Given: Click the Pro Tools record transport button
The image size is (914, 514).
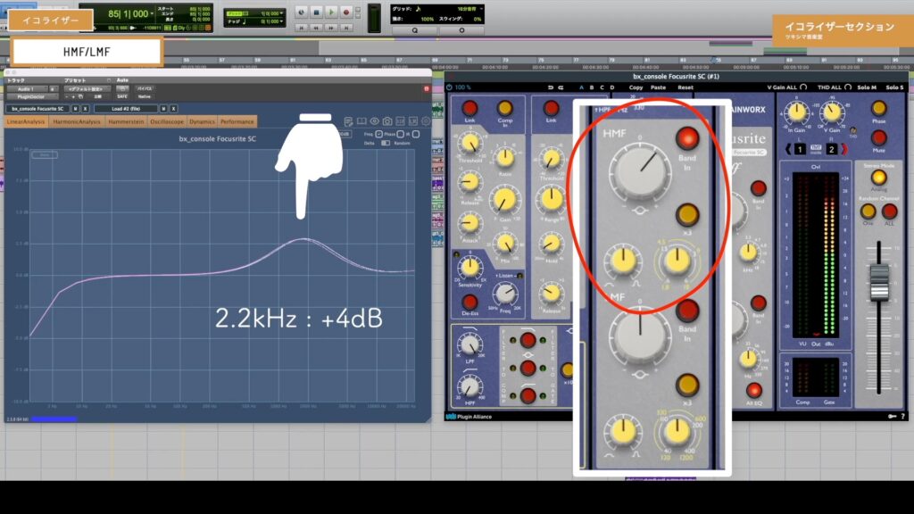Looking at the screenshot, I should [x=345, y=12].
